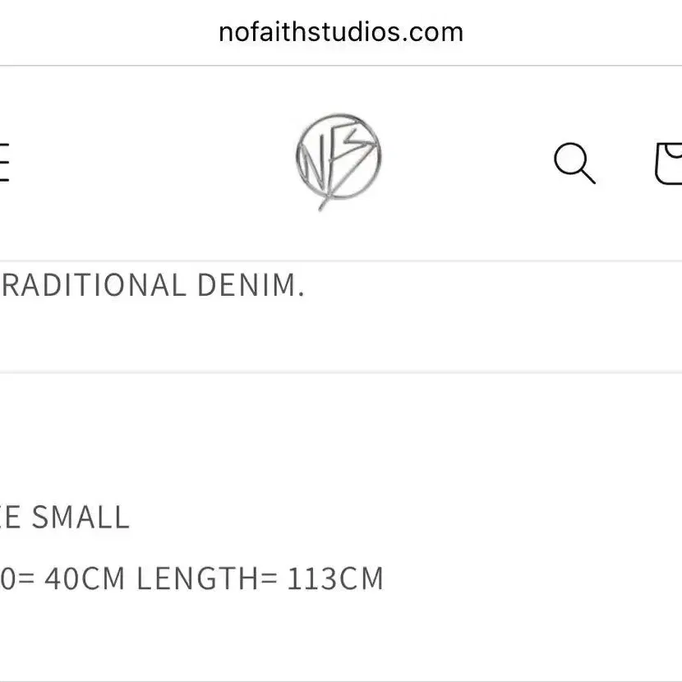Open the hamburger navigation menu
Viewport: 682px width, 682px height.
click(x=4, y=162)
